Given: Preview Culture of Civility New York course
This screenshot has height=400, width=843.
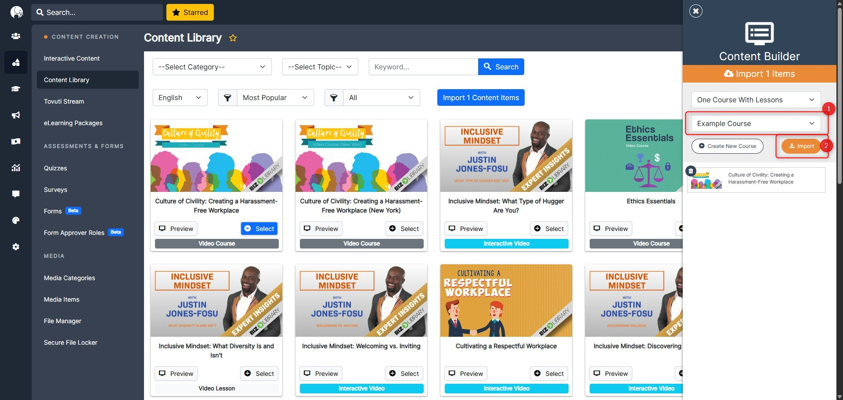Looking at the screenshot, I should coord(321,229).
